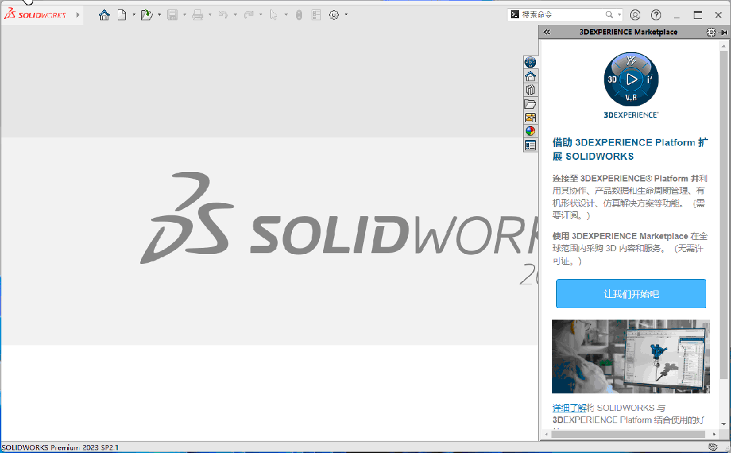Click the Rebuild traffic light icon
The width and height of the screenshot is (731, 453).
tap(299, 15)
